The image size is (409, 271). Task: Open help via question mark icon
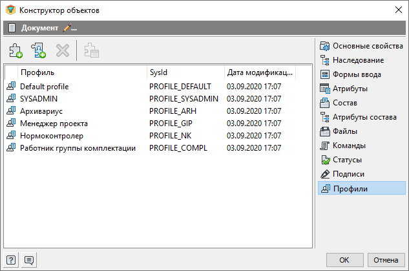pyautogui.click(x=11, y=260)
